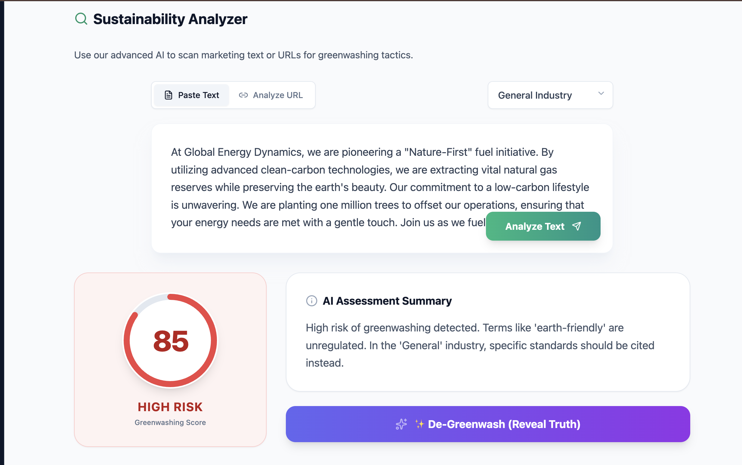Open the General Industry dropdown
The image size is (742, 465).
point(550,95)
